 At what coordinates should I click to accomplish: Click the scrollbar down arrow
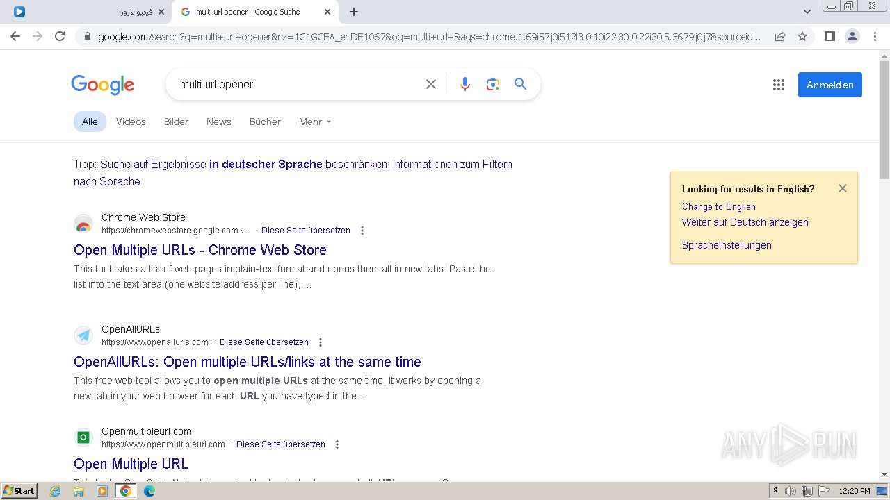tap(884, 475)
